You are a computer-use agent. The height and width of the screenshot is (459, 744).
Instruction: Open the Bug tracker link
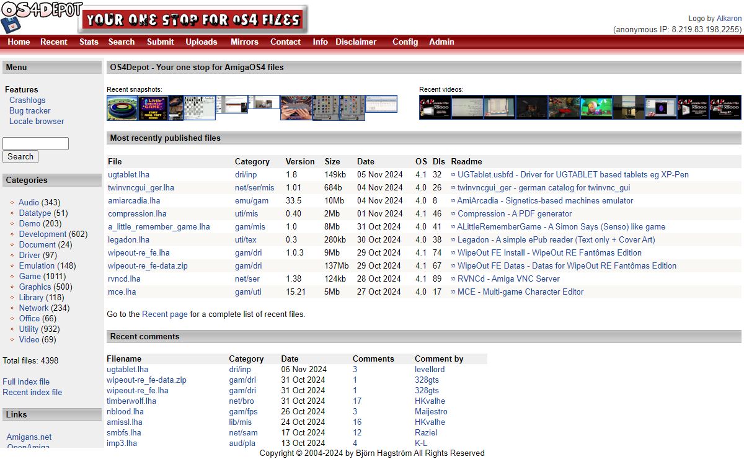point(30,110)
